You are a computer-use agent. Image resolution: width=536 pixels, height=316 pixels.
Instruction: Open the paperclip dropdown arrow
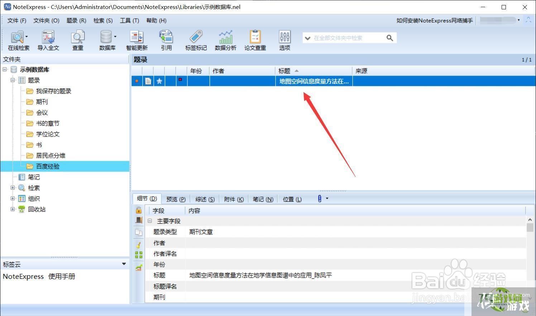click(x=327, y=198)
